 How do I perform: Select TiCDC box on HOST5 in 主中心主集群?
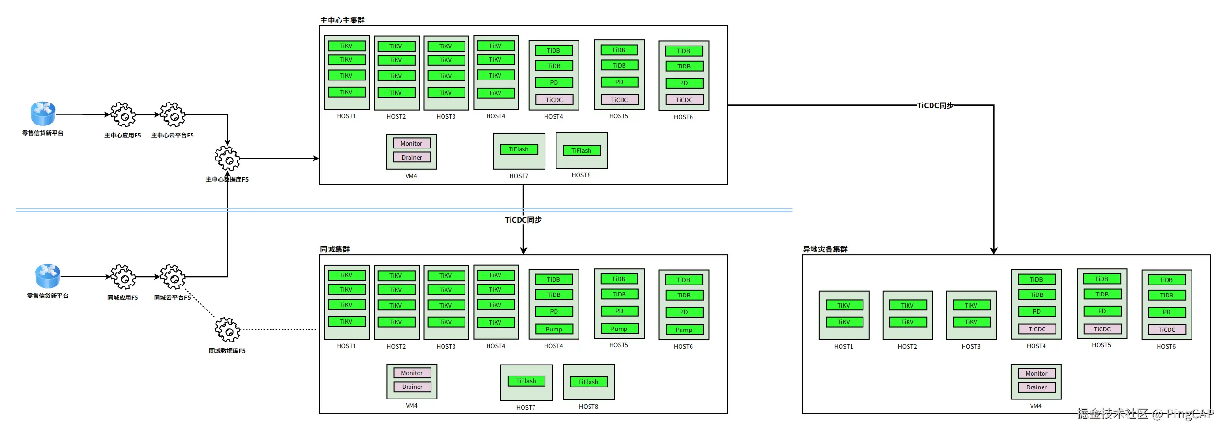tap(619, 100)
